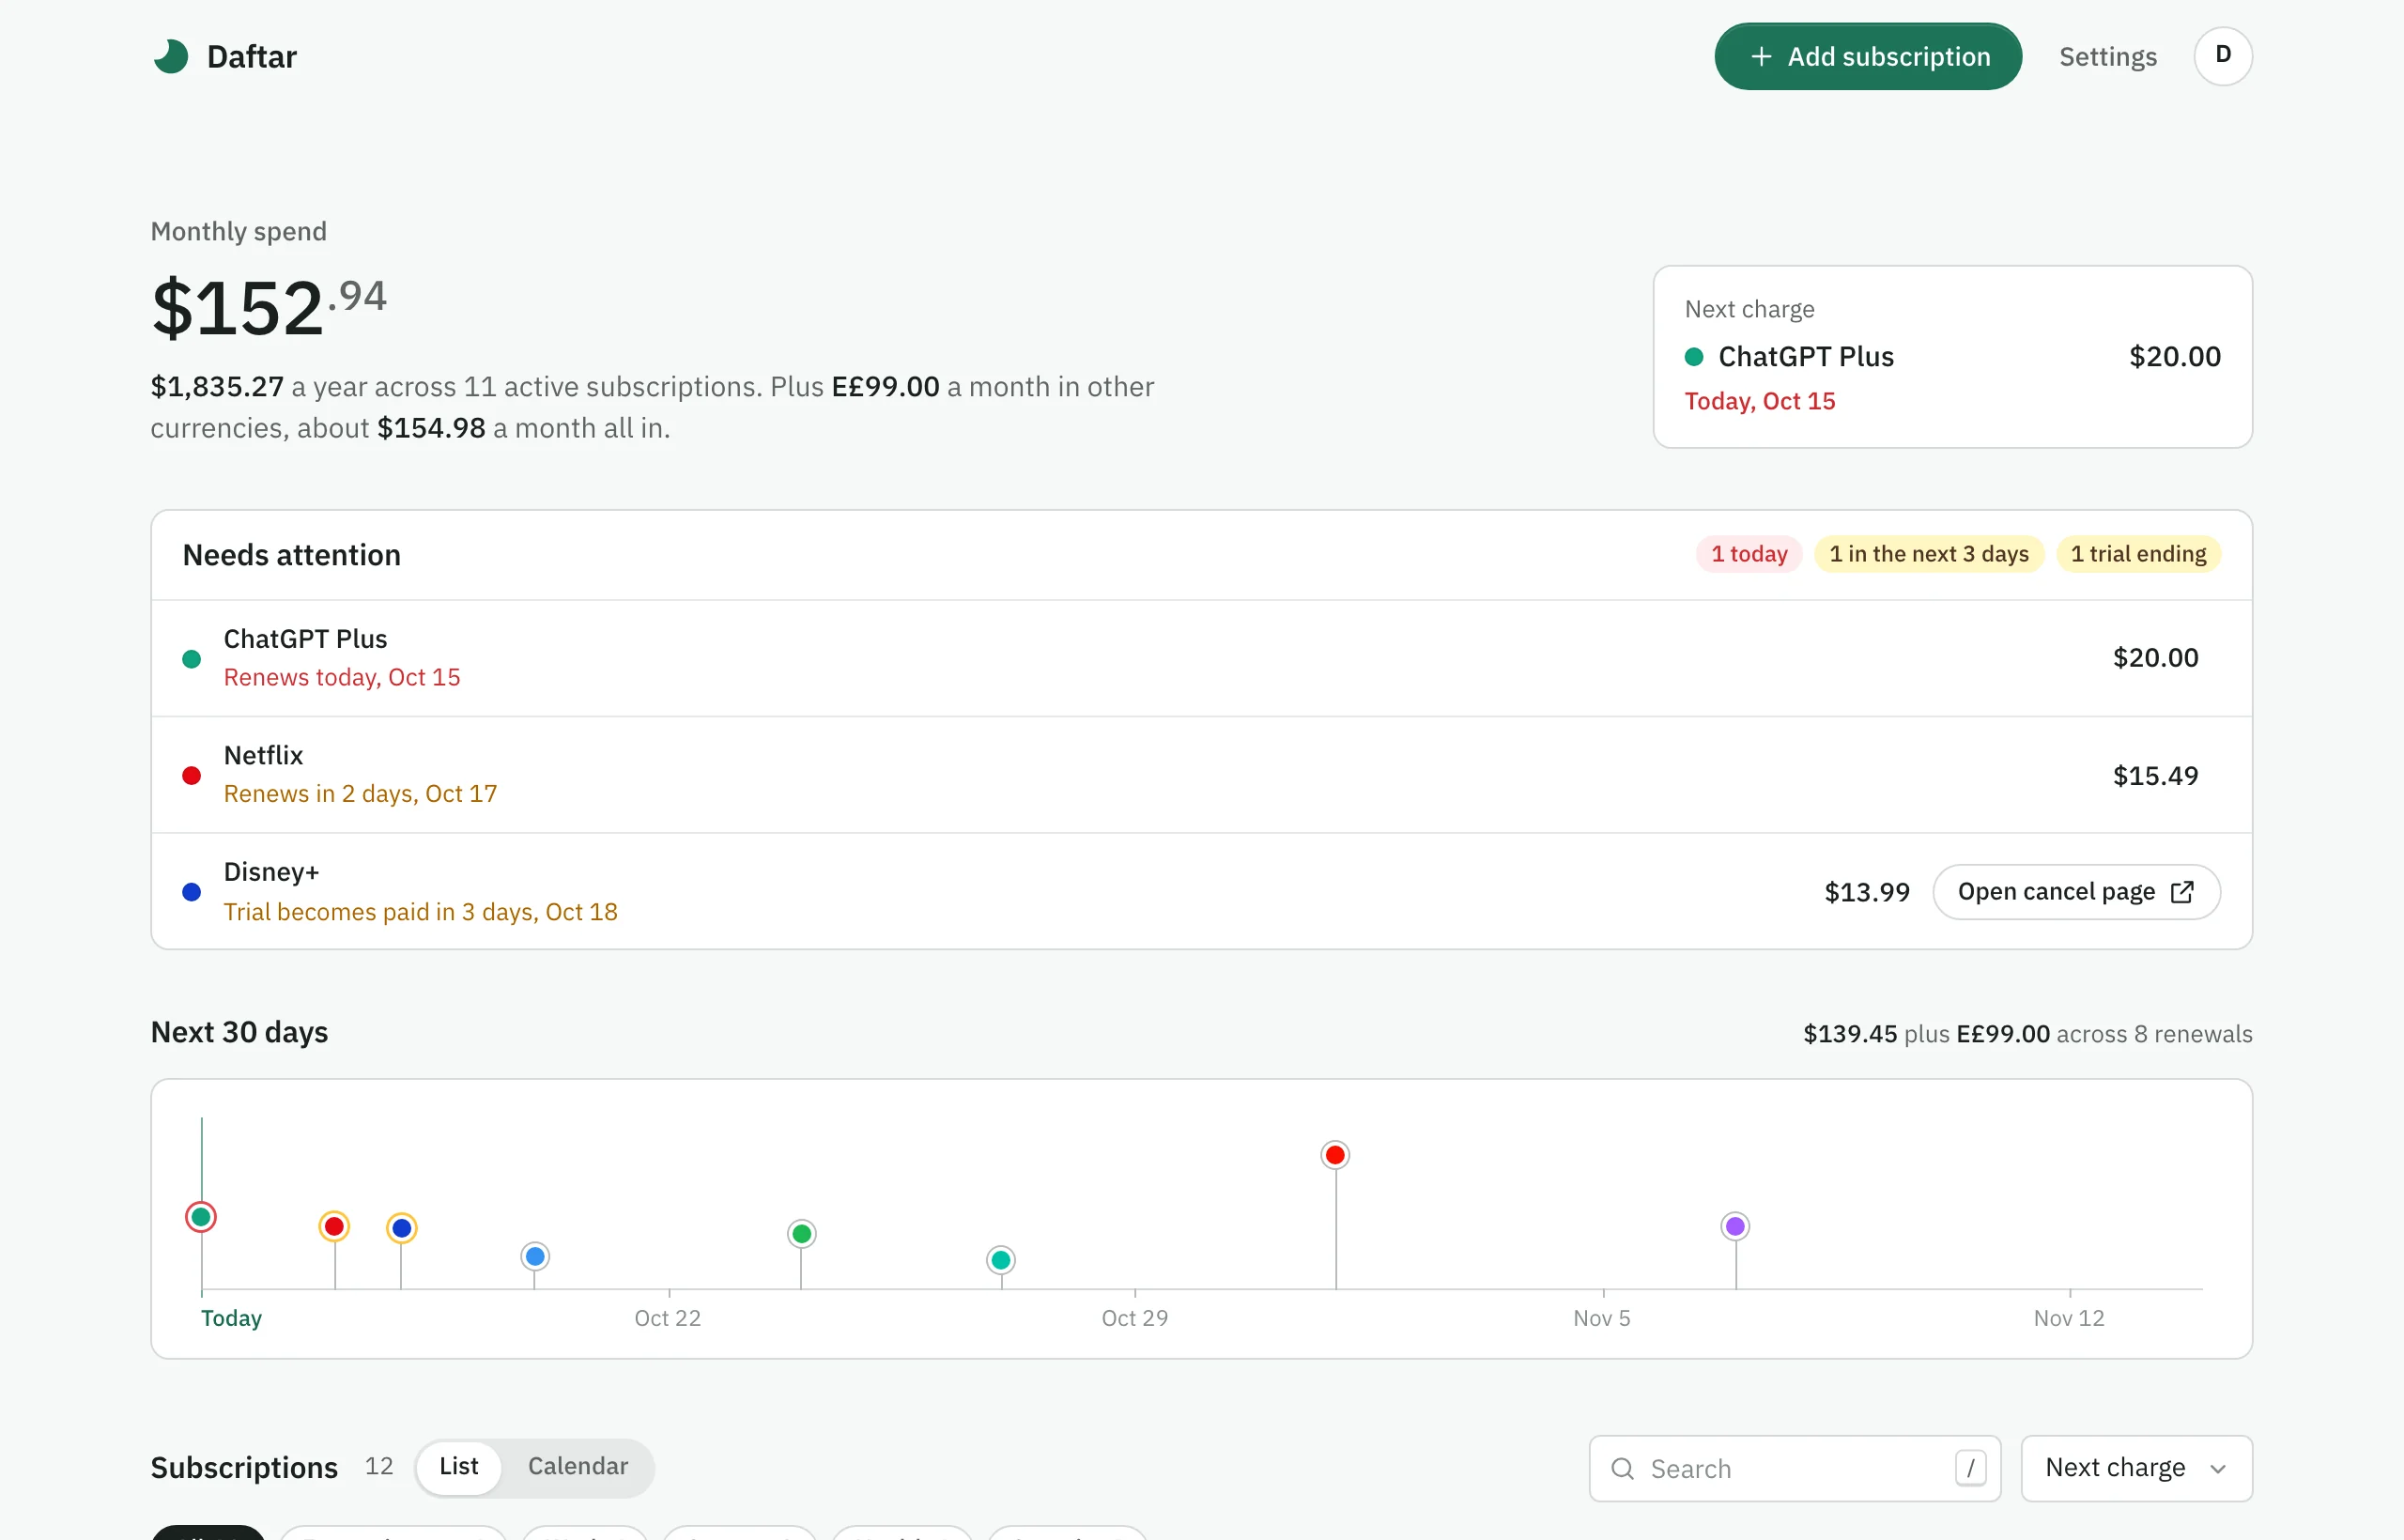Open the Next charge ChatGPT Plus card

(1952, 356)
